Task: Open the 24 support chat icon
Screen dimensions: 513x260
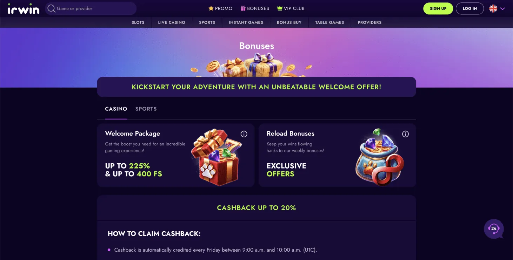Action: (494, 229)
